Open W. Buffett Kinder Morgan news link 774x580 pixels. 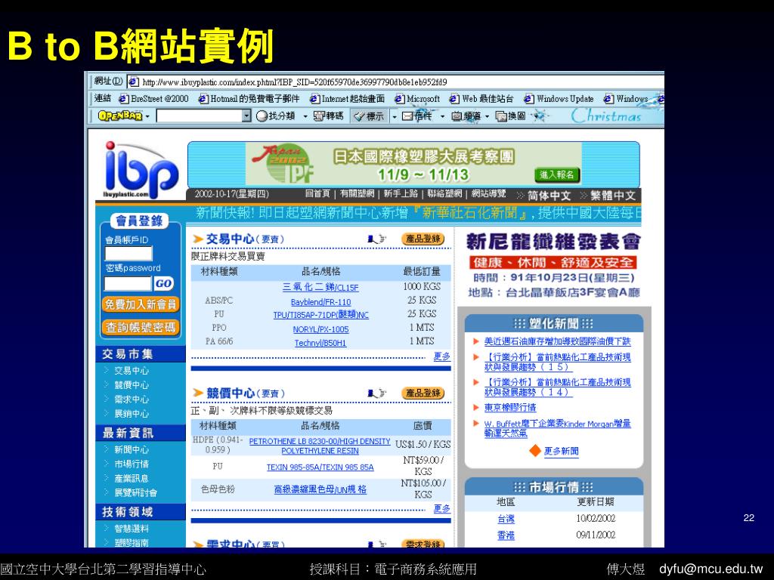557,428
